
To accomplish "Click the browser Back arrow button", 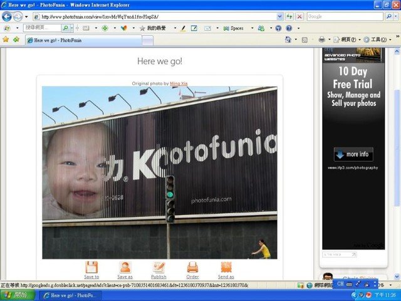I will pos(7,17).
